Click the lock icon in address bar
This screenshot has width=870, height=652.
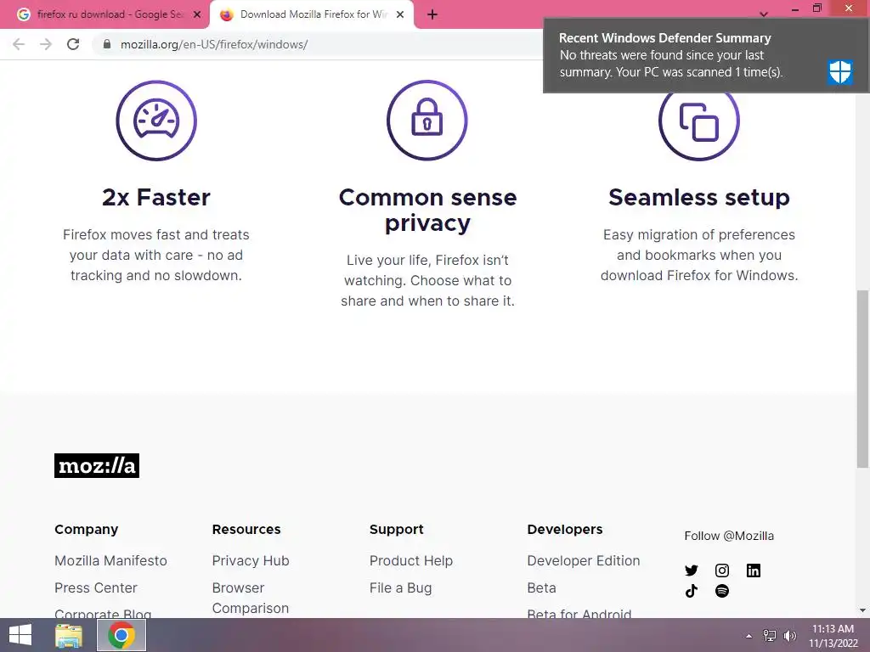pyautogui.click(x=107, y=44)
